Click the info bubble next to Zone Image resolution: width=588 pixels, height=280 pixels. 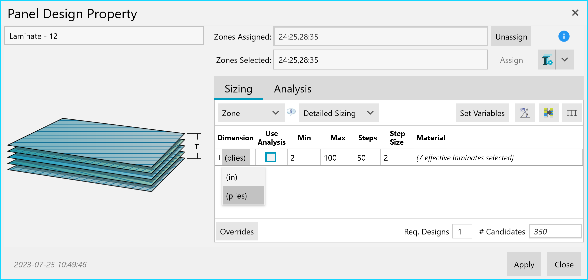click(x=291, y=112)
